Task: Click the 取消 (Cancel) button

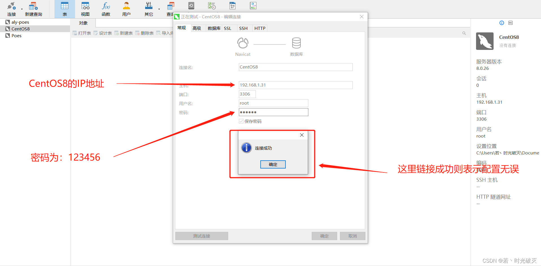Action: (x=353, y=236)
